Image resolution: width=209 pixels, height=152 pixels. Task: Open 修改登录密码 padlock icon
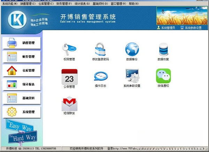coord(100,49)
